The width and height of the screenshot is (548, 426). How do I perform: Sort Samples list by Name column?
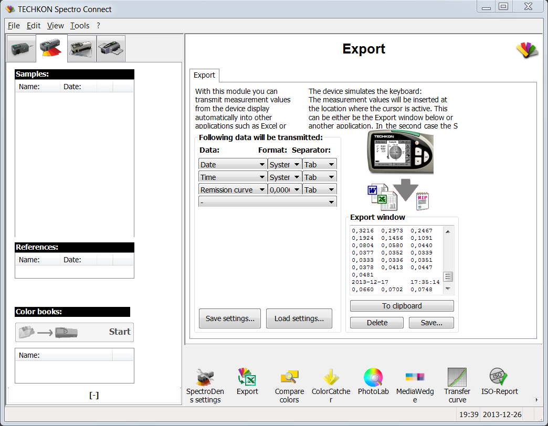pos(38,87)
